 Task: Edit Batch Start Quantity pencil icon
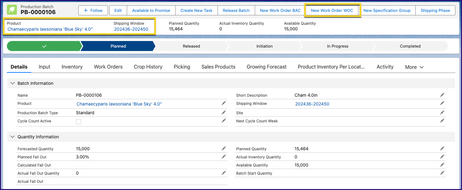point(442,173)
